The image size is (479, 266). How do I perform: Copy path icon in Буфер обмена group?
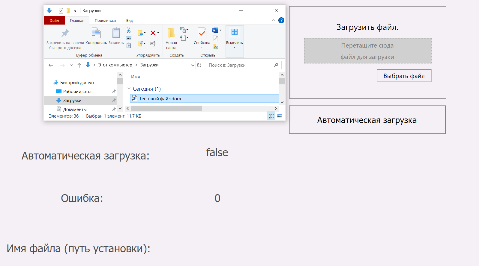[x=129, y=38]
